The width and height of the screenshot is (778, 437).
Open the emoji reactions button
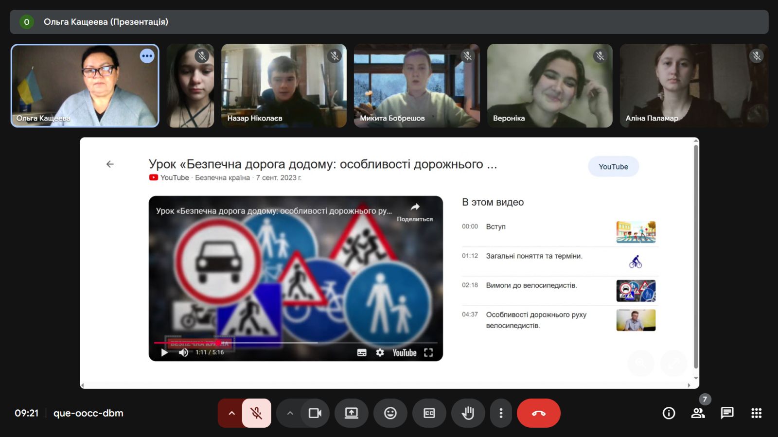coord(390,413)
